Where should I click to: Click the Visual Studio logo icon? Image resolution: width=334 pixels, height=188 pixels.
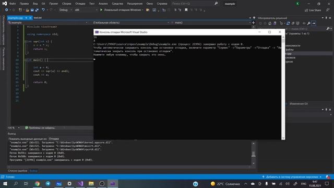(x=5, y=4)
